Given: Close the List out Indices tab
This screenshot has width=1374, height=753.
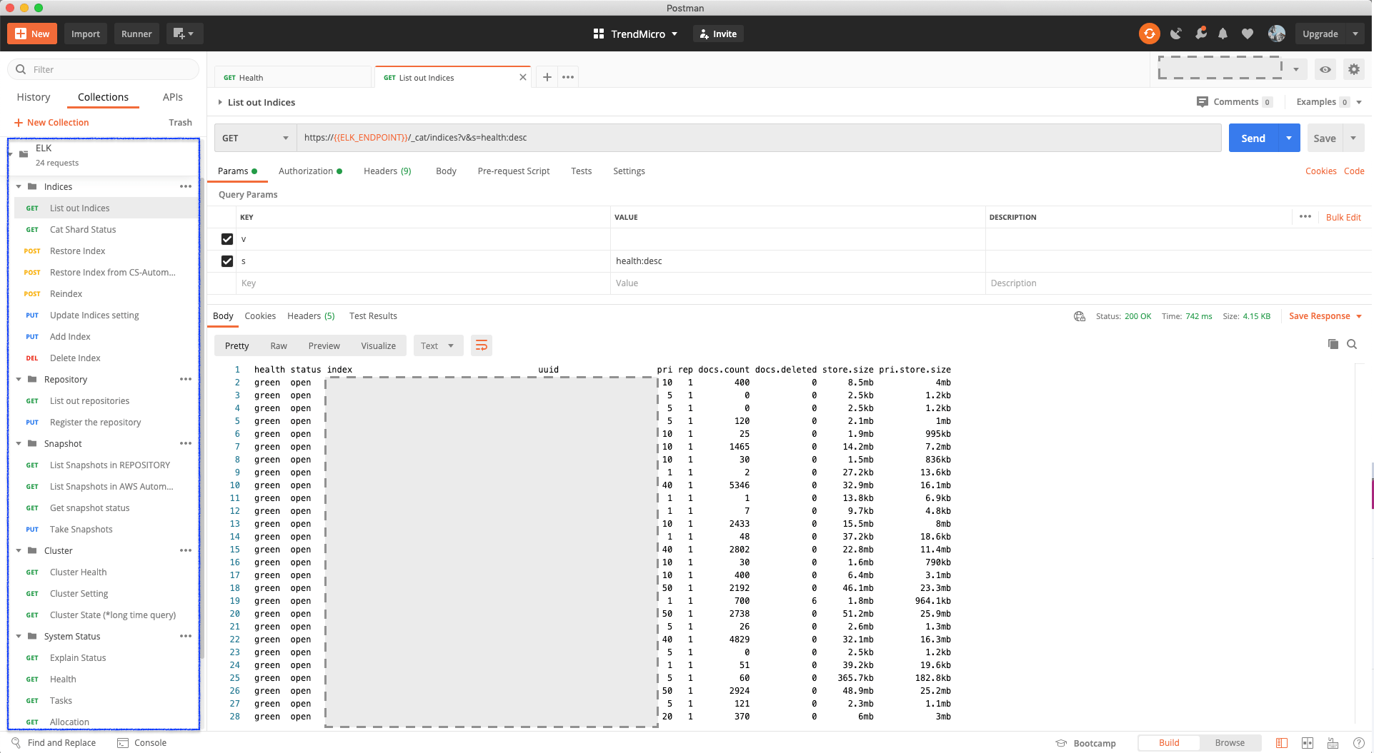Looking at the screenshot, I should 523,77.
